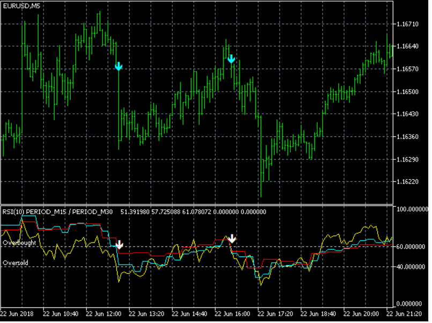Click the 22 Jun 2018 time label
Image resolution: width=432 pixels, height=323 pixels.
click(x=17, y=314)
